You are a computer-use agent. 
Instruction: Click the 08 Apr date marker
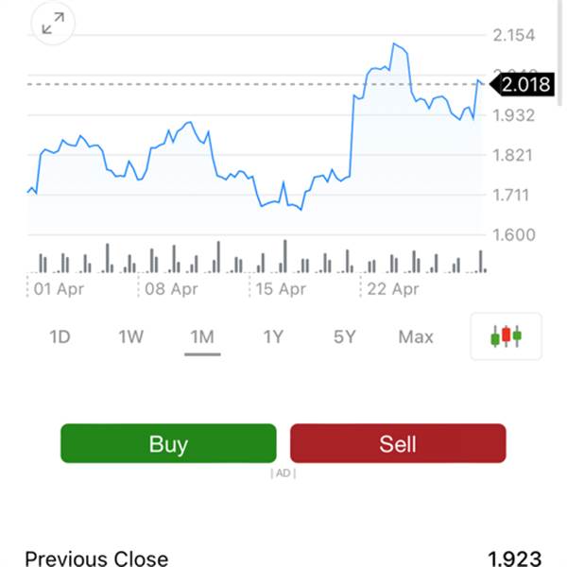(171, 289)
